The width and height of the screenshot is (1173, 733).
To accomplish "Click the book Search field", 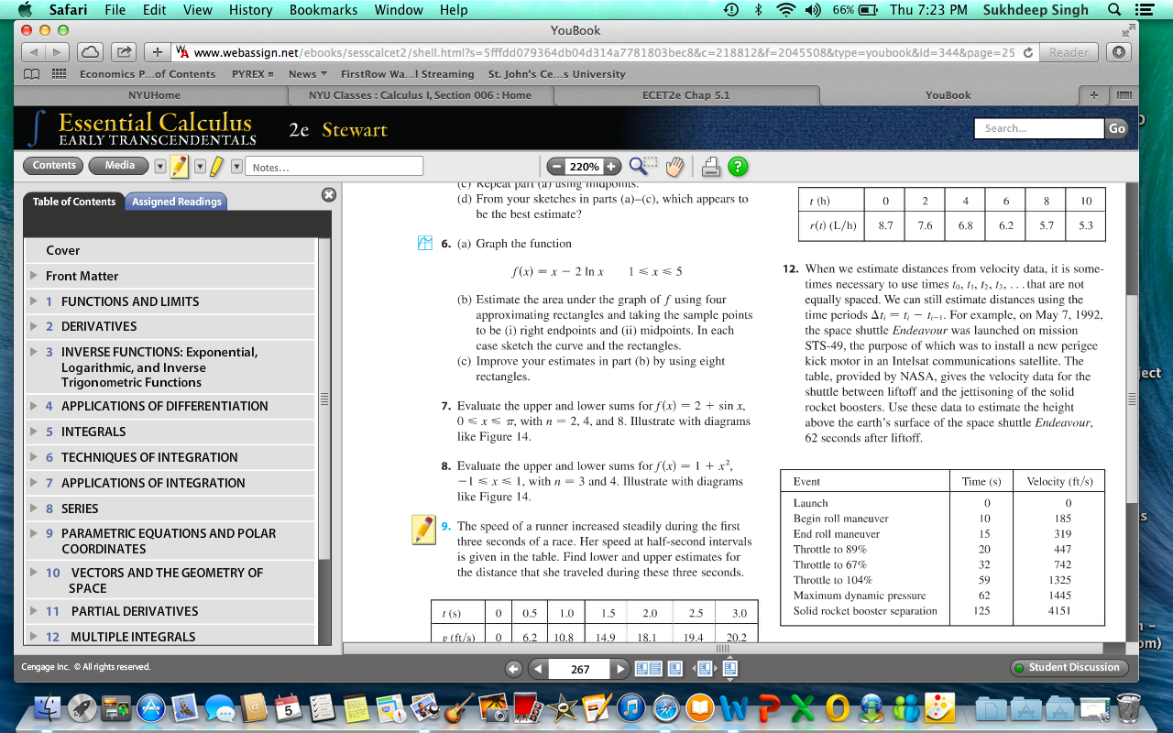I will pyautogui.click(x=1039, y=128).
